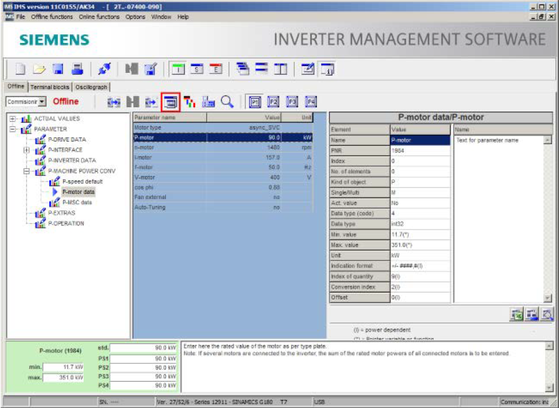Click the single-arrow transfer icon before window icon
Screen dimensions: 559x408
(x=152, y=102)
